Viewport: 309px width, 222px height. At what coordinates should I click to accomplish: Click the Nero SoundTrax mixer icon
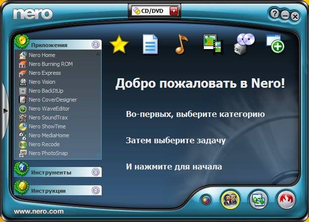coord(23,118)
